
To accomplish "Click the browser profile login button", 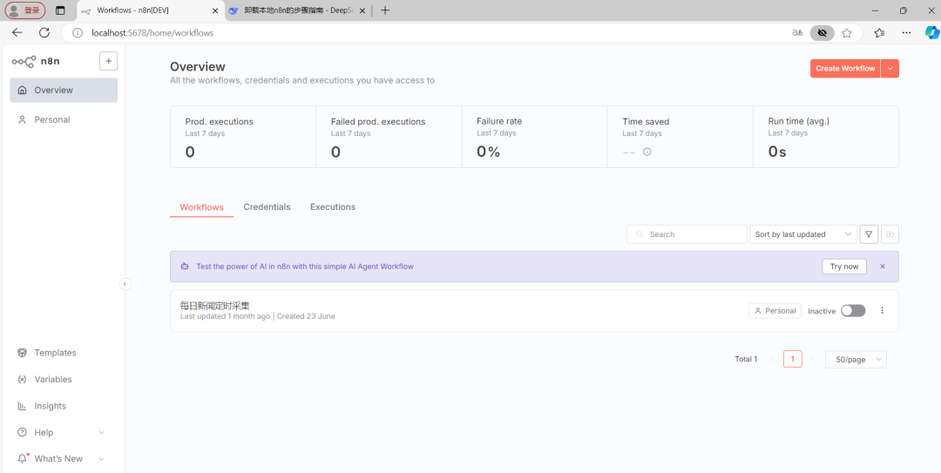I will tap(25, 10).
